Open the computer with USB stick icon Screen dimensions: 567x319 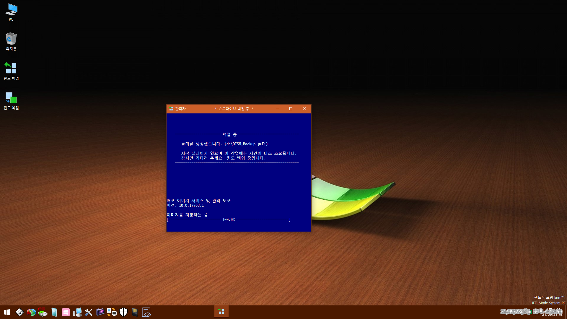point(77,312)
